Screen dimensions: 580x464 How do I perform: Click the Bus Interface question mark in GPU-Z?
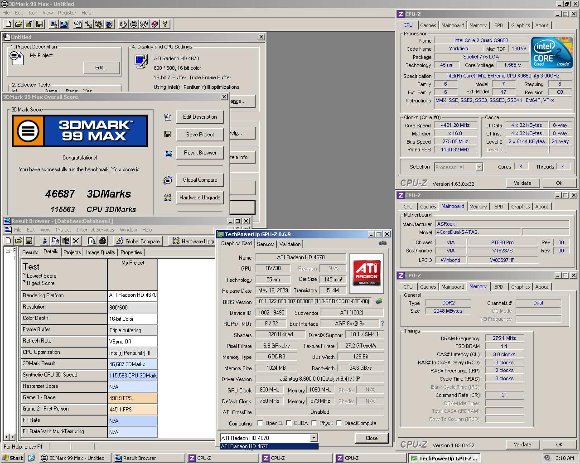pos(382,324)
